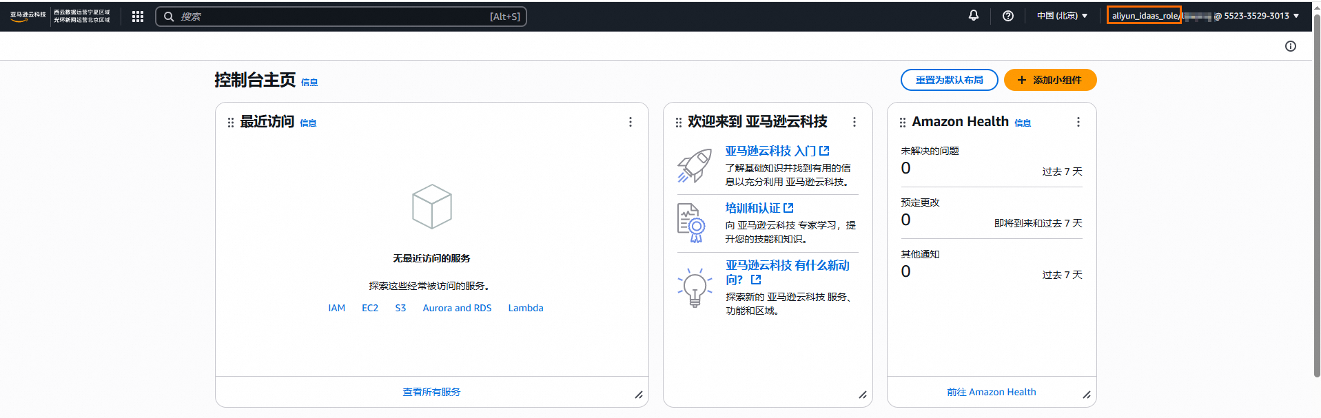Click the lightbulb what's new icon
The height and width of the screenshot is (418, 1321).
coord(695,288)
